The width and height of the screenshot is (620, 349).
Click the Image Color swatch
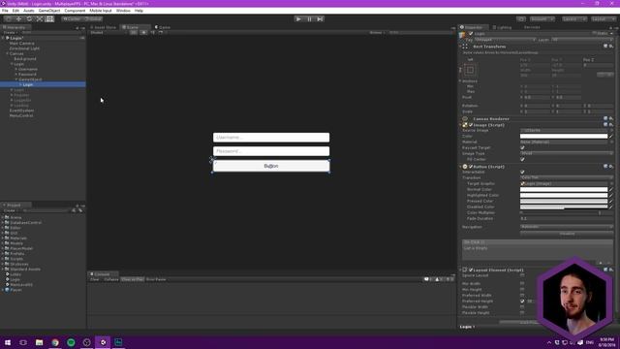[x=564, y=136]
